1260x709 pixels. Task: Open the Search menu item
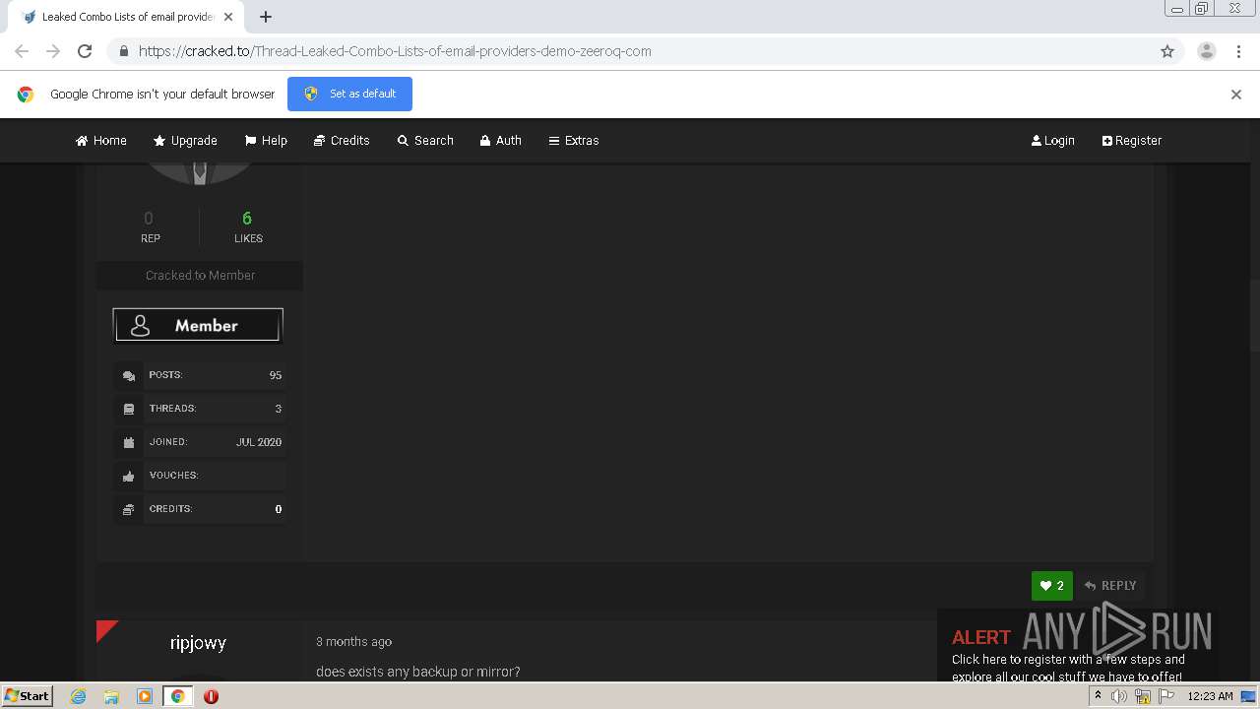(425, 141)
